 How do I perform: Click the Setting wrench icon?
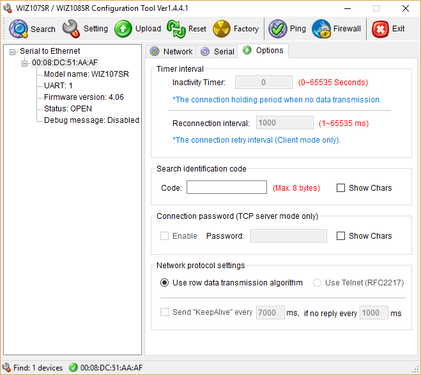tap(71, 29)
